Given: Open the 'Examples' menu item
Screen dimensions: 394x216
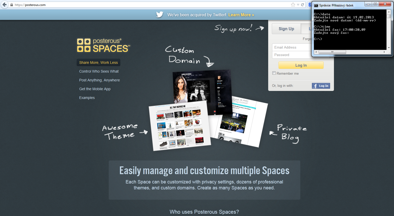Looking at the screenshot, I should [87, 98].
